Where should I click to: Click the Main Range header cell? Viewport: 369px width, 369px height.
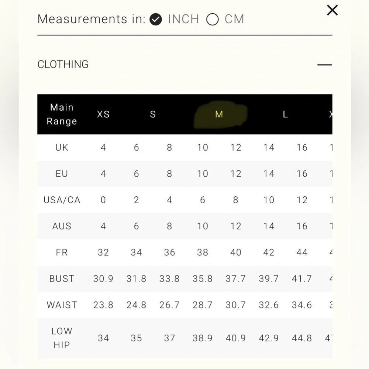coord(62,114)
